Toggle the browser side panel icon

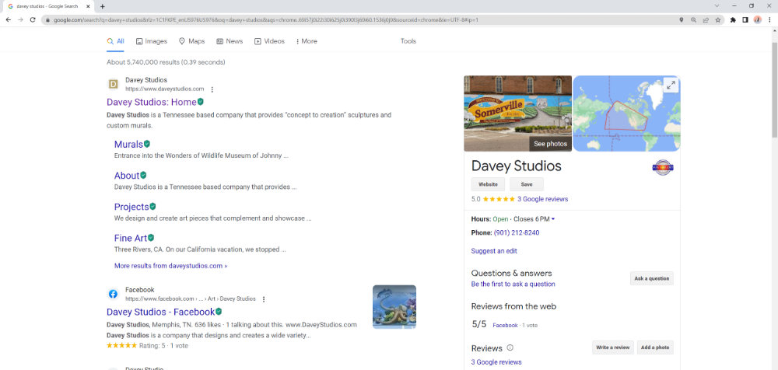(x=745, y=20)
